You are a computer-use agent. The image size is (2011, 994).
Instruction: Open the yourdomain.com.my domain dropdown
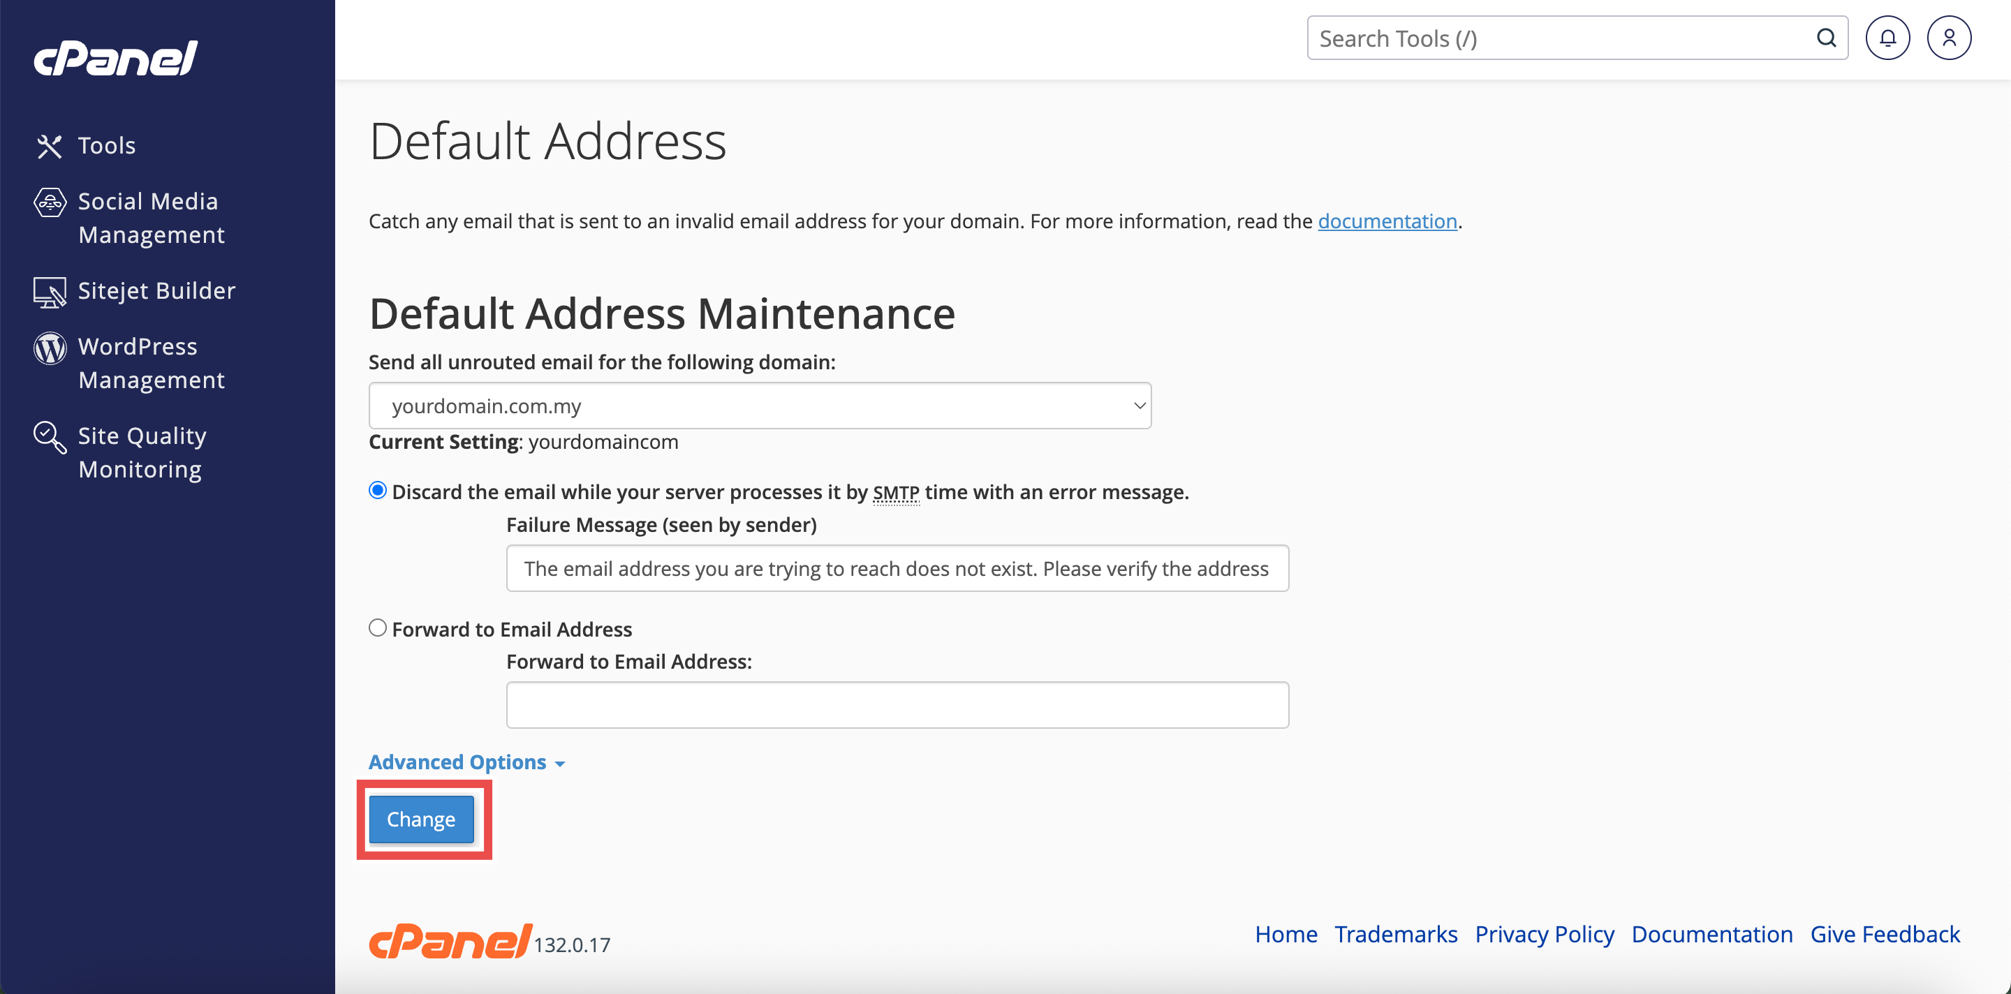pos(760,406)
